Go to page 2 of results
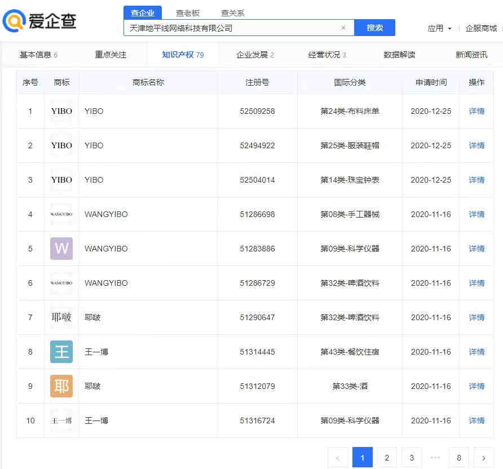The width and height of the screenshot is (503, 469). [387, 458]
